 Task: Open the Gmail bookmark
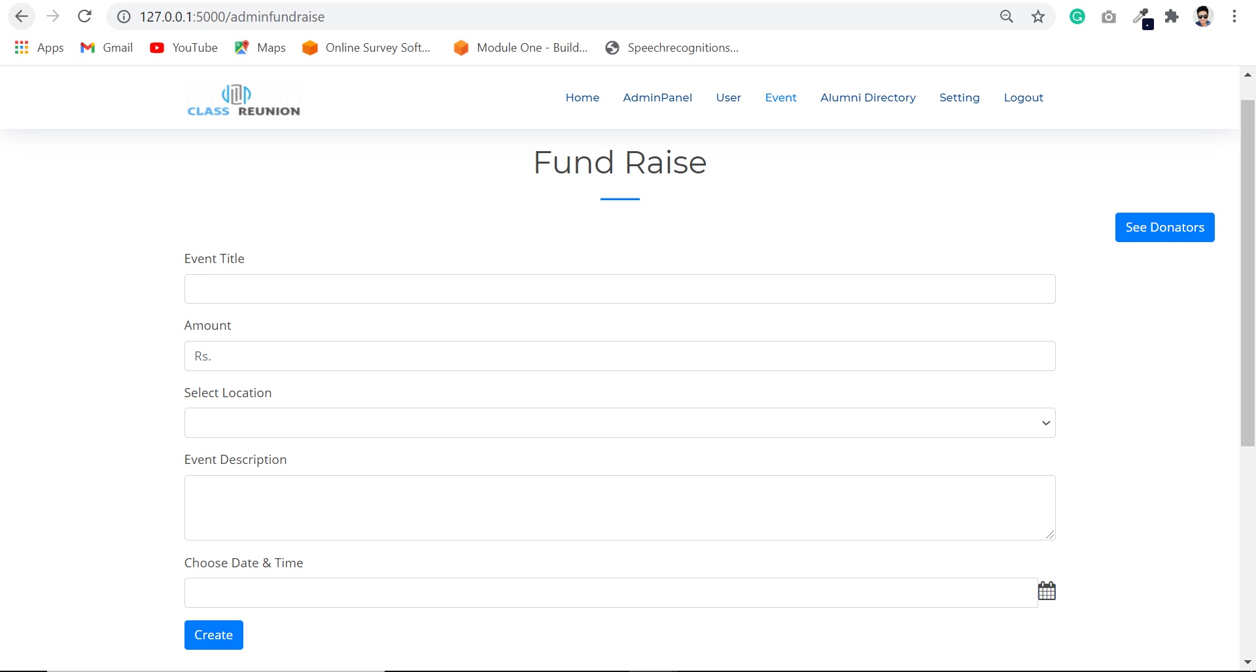tap(107, 48)
